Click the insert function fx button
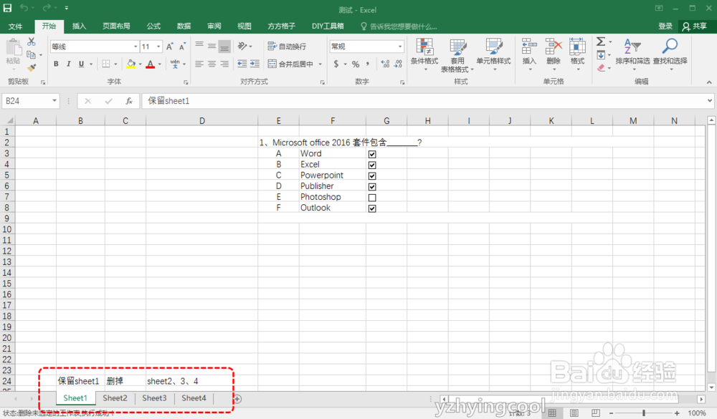The height and width of the screenshot is (419, 717). coord(129,101)
